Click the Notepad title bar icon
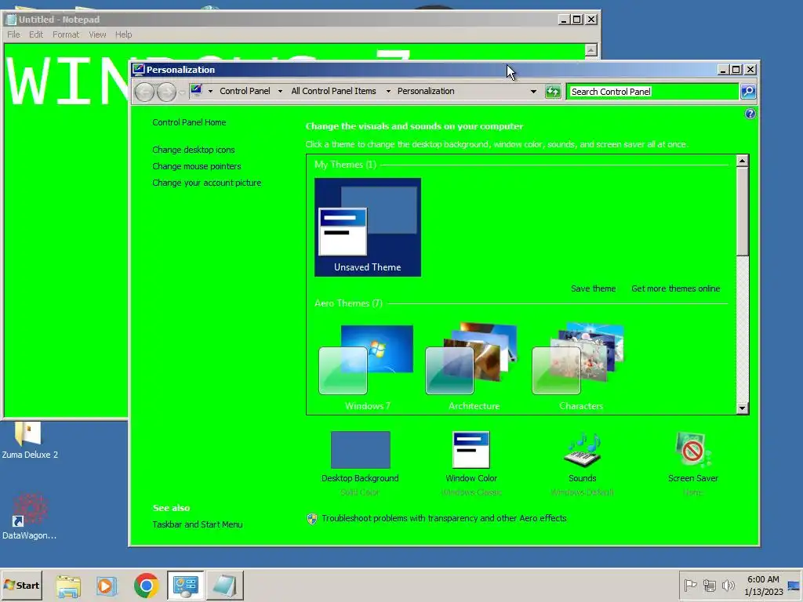803x602 pixels. click(x=11, y=20)
